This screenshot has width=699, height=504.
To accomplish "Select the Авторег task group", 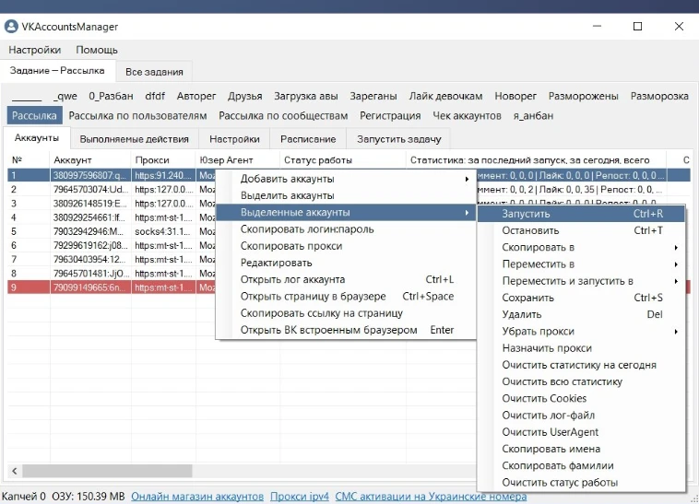I will tap(196, 96).
